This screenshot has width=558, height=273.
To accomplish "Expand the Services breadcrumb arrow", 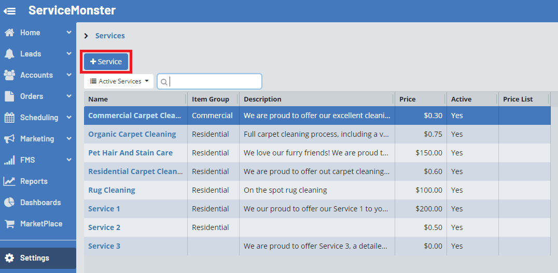I will click(86, 36).
